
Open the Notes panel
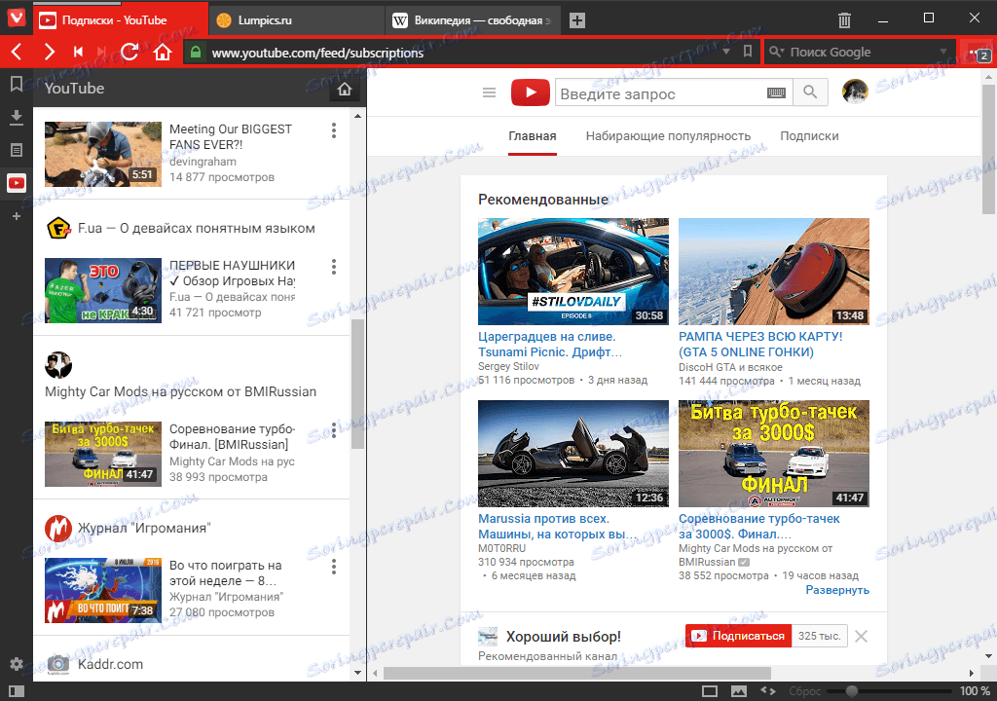(17, 150)
